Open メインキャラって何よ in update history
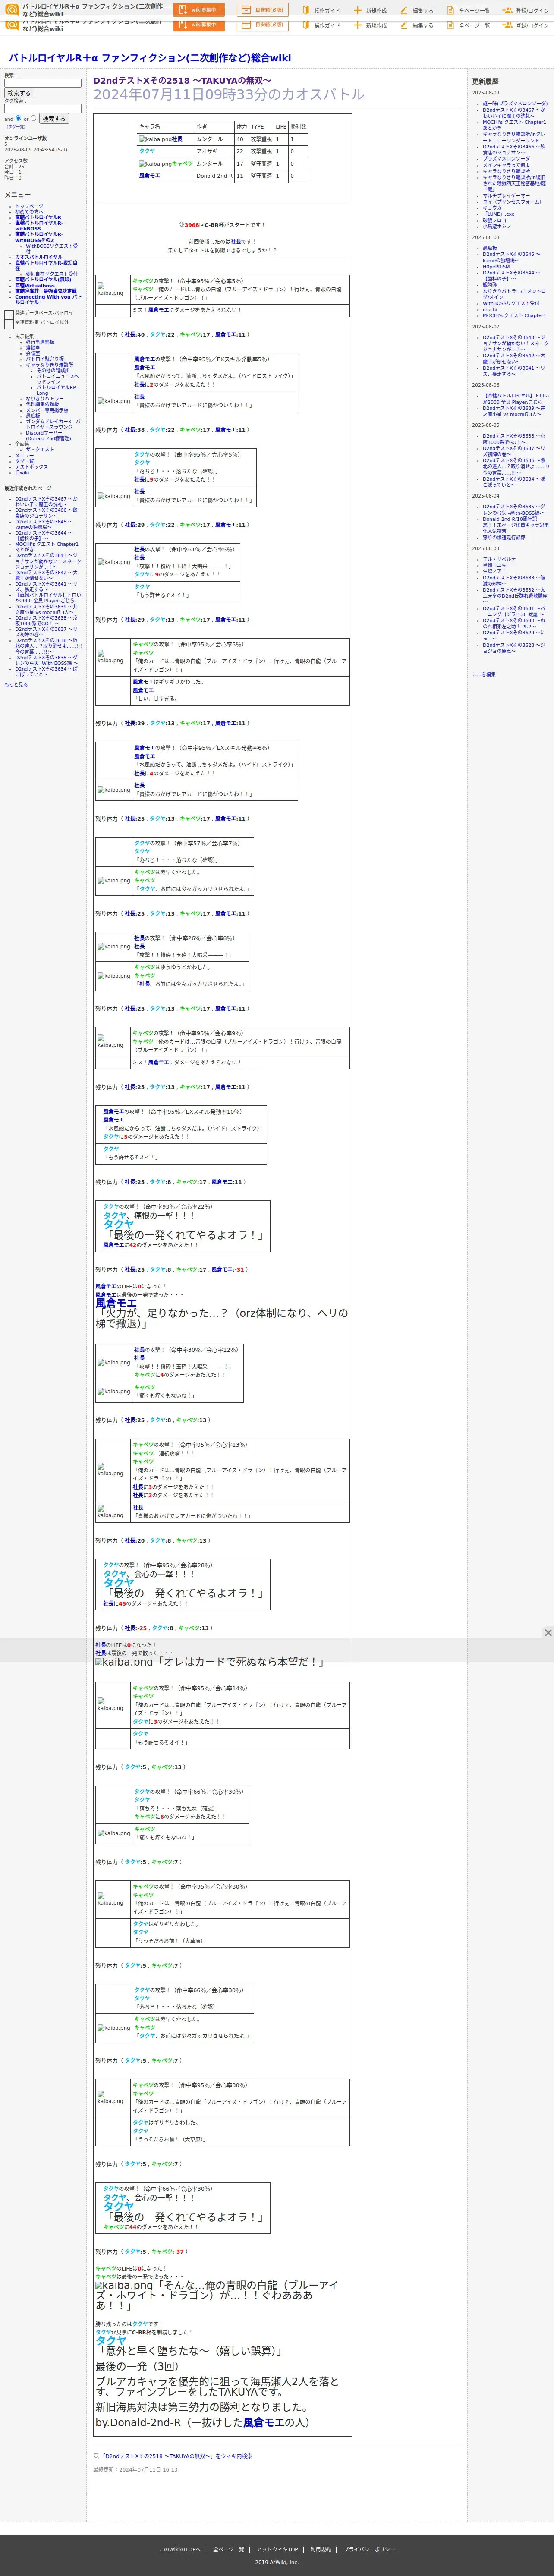The image size is (554, 2576). (x=506, y=165)
